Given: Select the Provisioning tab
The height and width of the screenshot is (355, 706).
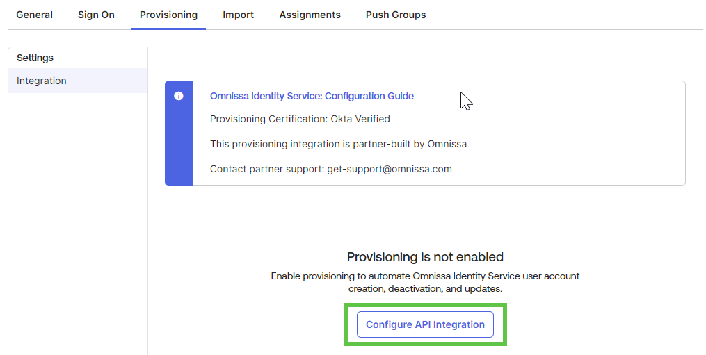Looking at the screenshot, I should coord(168,15).
